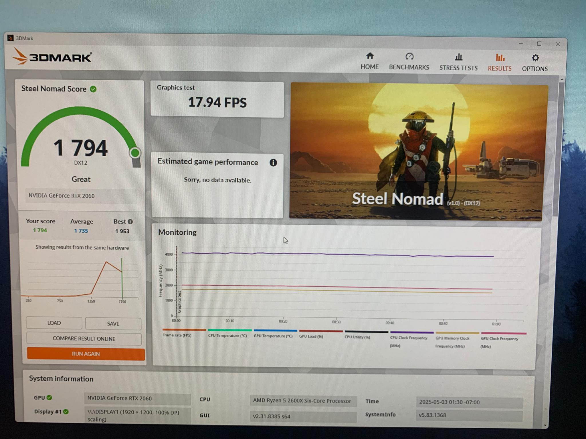Open the Estimated game performance info icon
This screenshot has width=586, height=439.
click(273, 163)
